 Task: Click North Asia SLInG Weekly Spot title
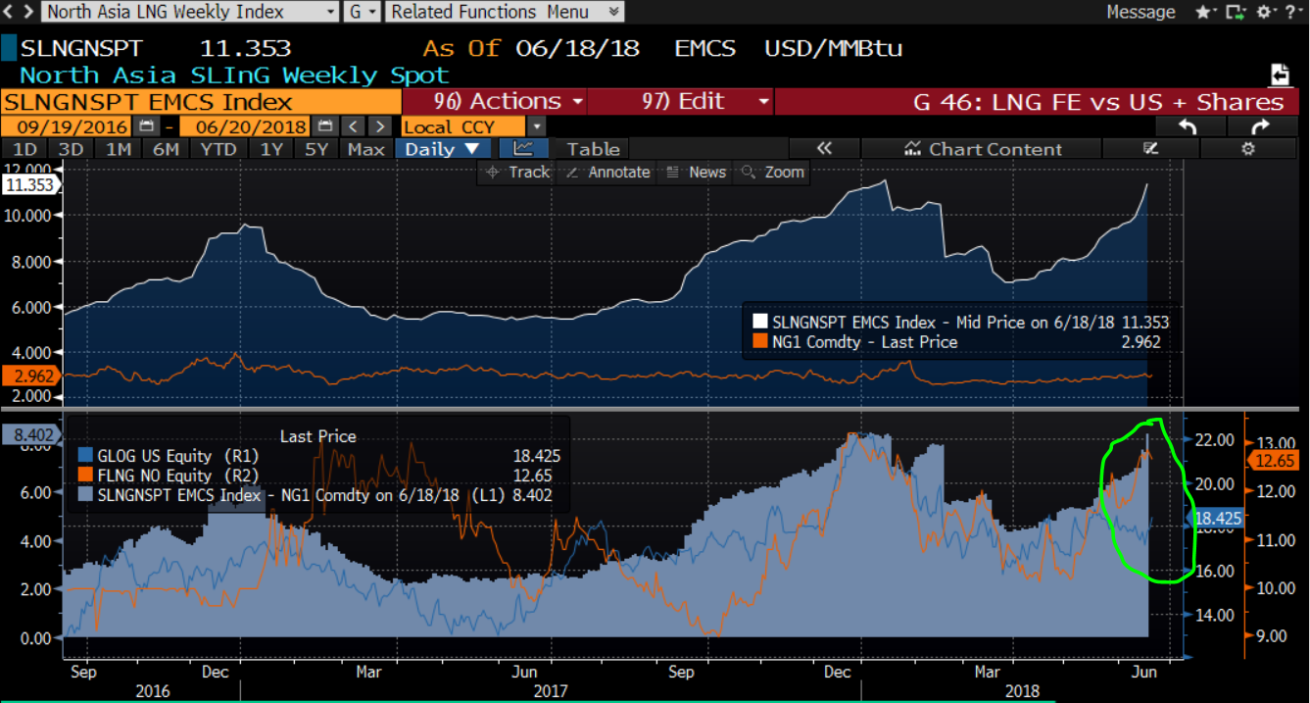[x=235, y=75]
